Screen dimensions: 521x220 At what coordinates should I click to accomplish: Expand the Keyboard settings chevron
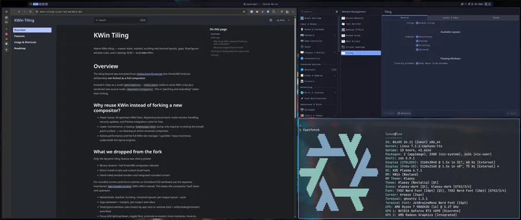pos(335,35)
